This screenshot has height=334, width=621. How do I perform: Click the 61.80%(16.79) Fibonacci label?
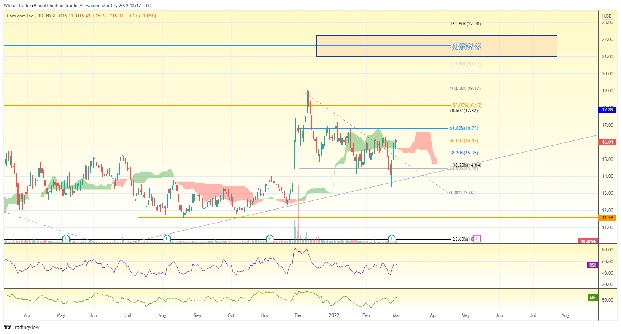pos(464,129)
